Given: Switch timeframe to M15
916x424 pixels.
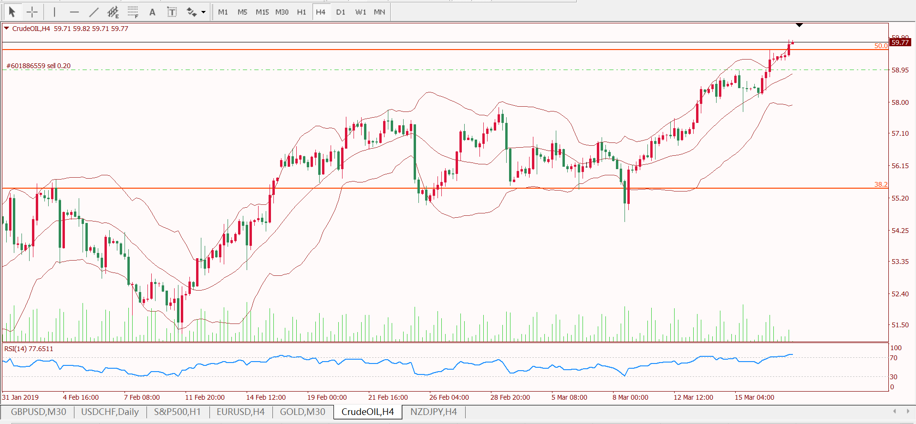Looking at the screenshot, I should tap(262, 12).
